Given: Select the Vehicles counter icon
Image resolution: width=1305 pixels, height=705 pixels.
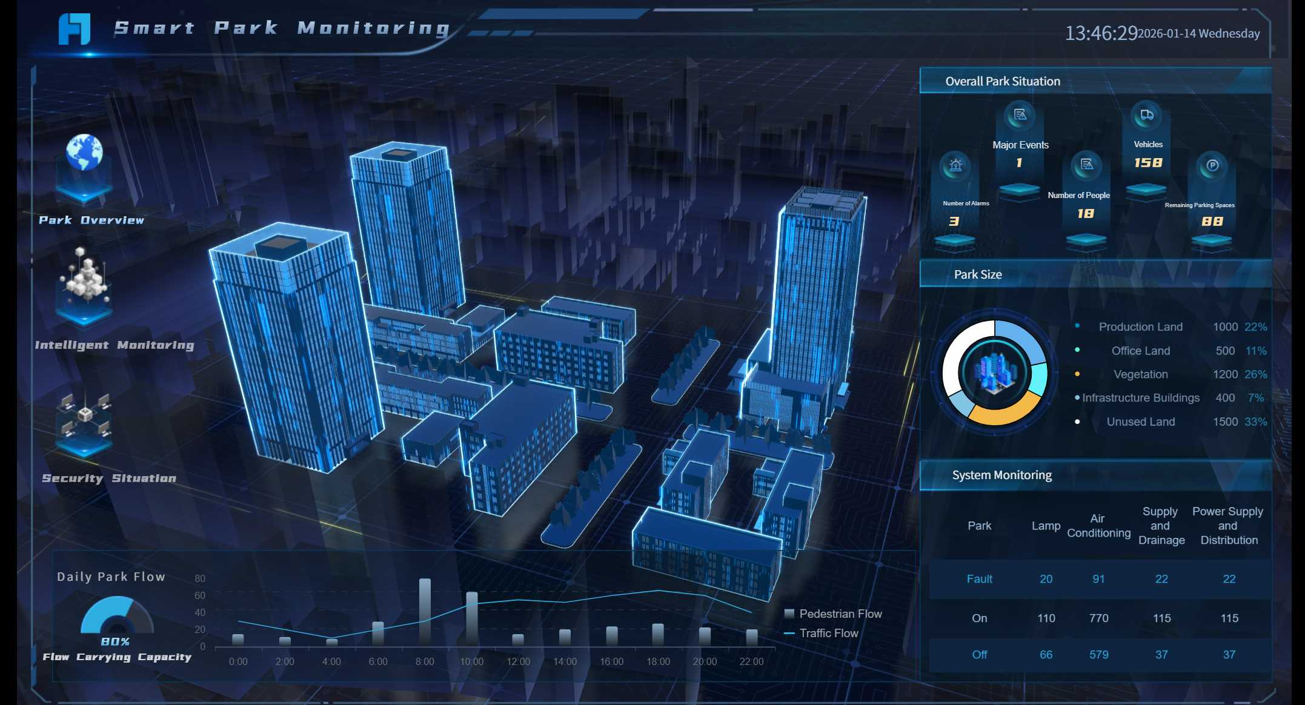Looking at the screenshot, I should 1147,114.
